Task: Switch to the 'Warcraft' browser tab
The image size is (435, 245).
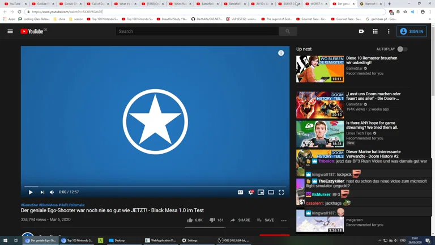Action: click(370, 4)
